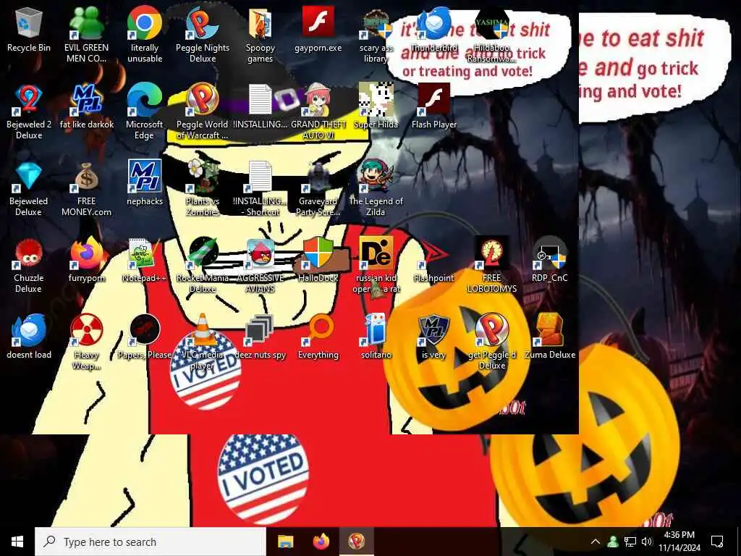This screenshot has width=741, height=556.
Task: Open the Flash Player icon
Action: point(434,106)
